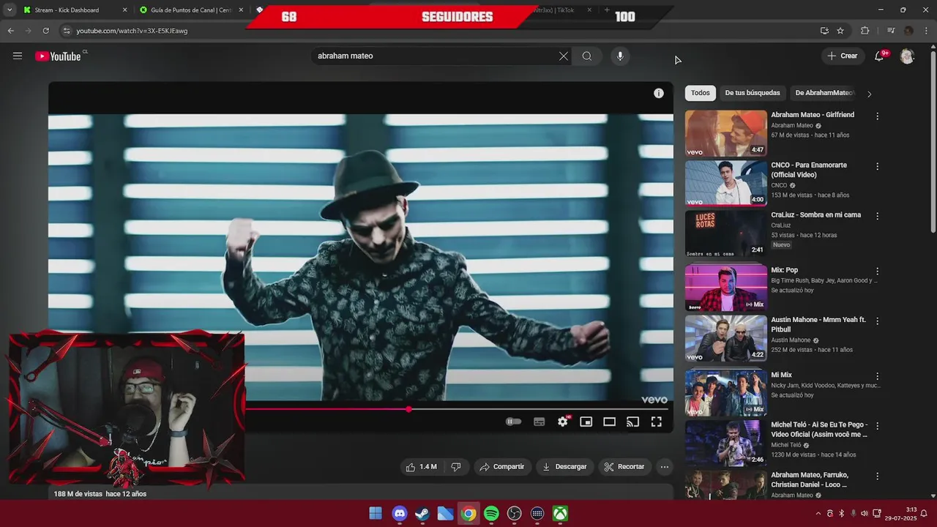Open OBS Studio from the taskbar
937x527 pixels.
pyautogui.click(x=515, y=514)
